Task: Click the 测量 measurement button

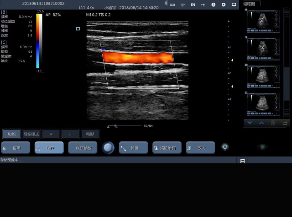Action: [133, 148]
